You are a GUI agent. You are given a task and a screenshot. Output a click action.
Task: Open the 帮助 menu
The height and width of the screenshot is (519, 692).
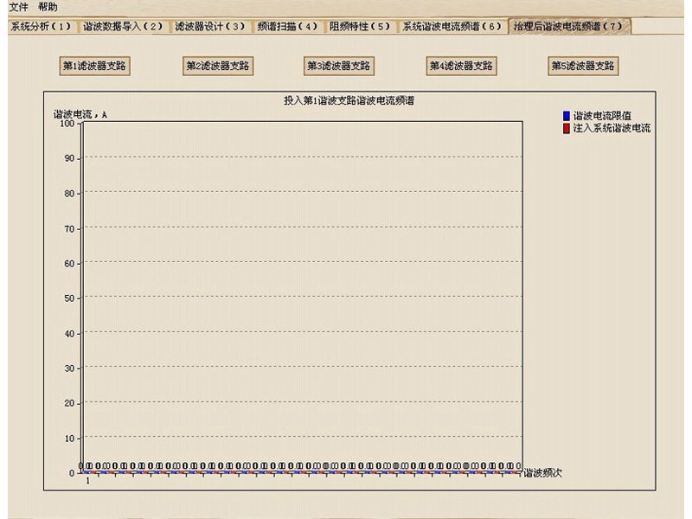pos(48,7)
